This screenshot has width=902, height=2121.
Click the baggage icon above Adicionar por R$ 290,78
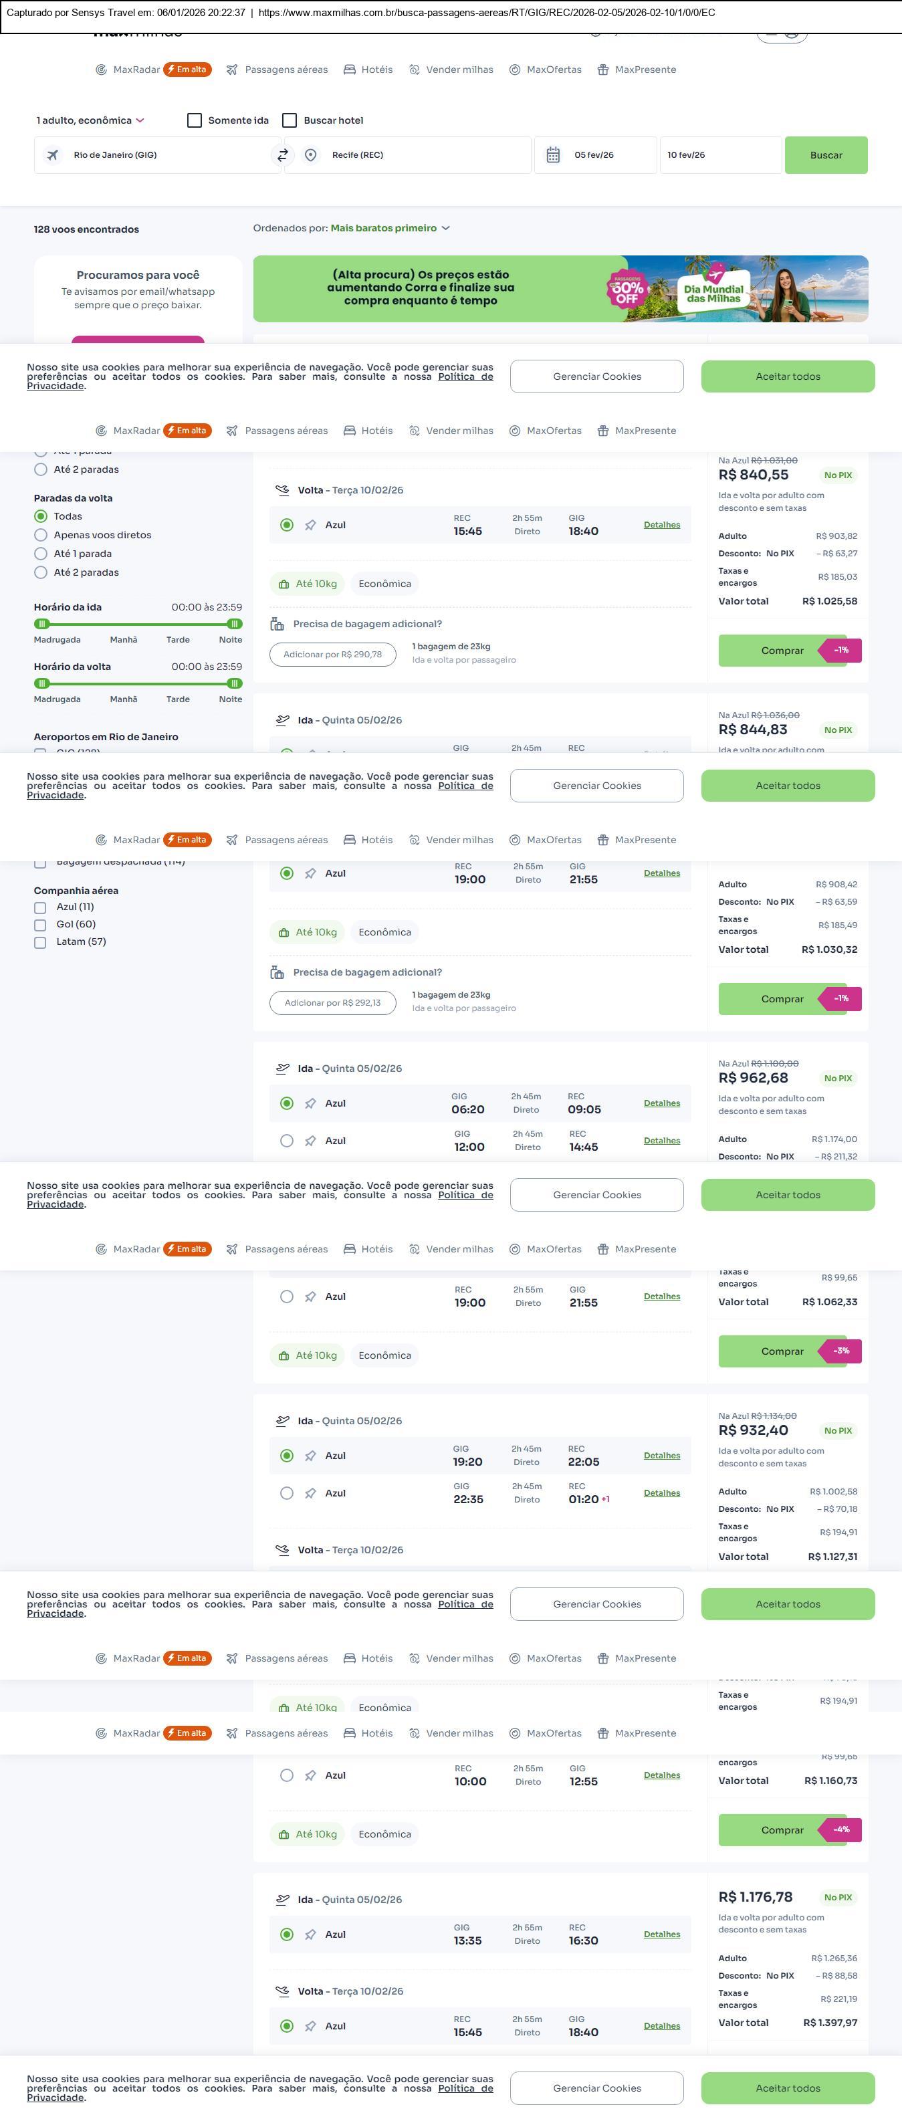point(277,624)
